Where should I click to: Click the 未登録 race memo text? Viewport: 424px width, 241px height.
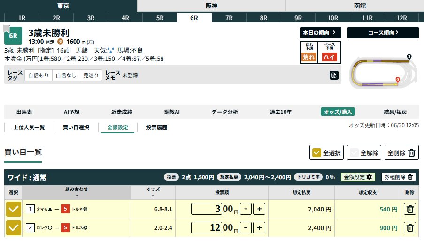(130, 75)
